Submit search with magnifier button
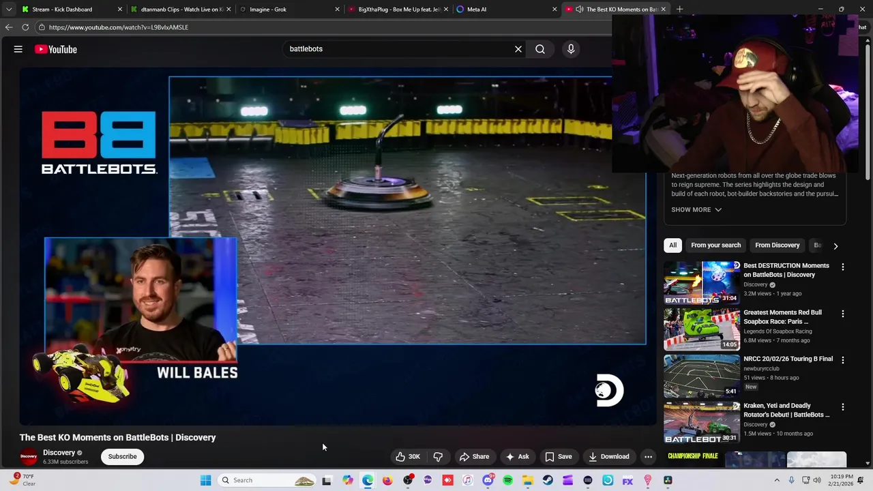 540,49
